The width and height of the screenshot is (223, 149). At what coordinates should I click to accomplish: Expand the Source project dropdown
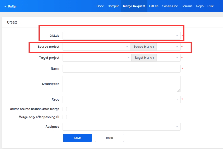96,47
